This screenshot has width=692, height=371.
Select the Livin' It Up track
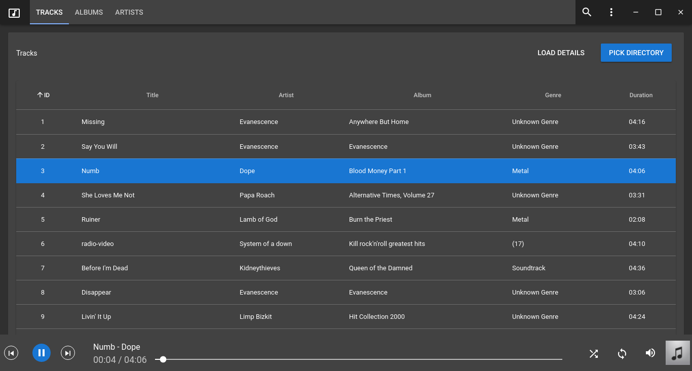(x=96, y=317)
